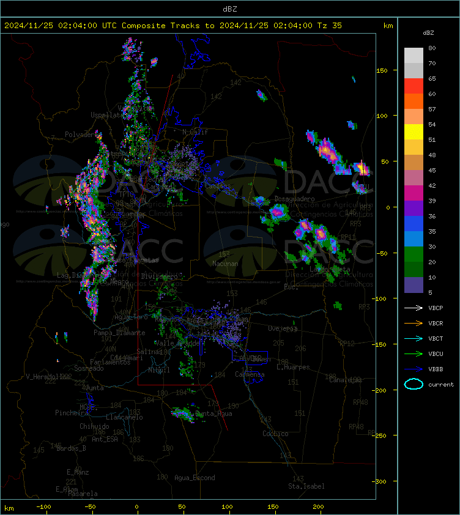Click the 'Uspallata' place label on the map
Screen dimensions: 460x515
pyautogui.click(x=107, y=115)
